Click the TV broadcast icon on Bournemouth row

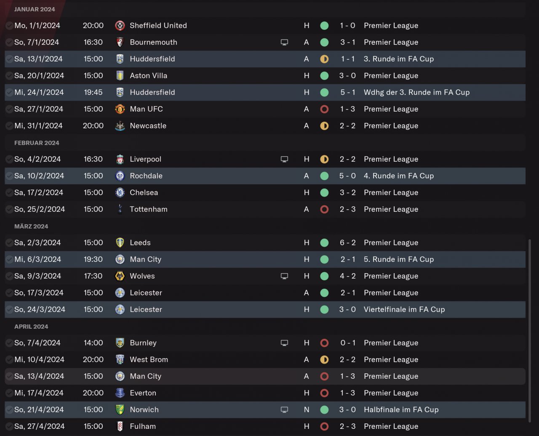click(284, 43)
